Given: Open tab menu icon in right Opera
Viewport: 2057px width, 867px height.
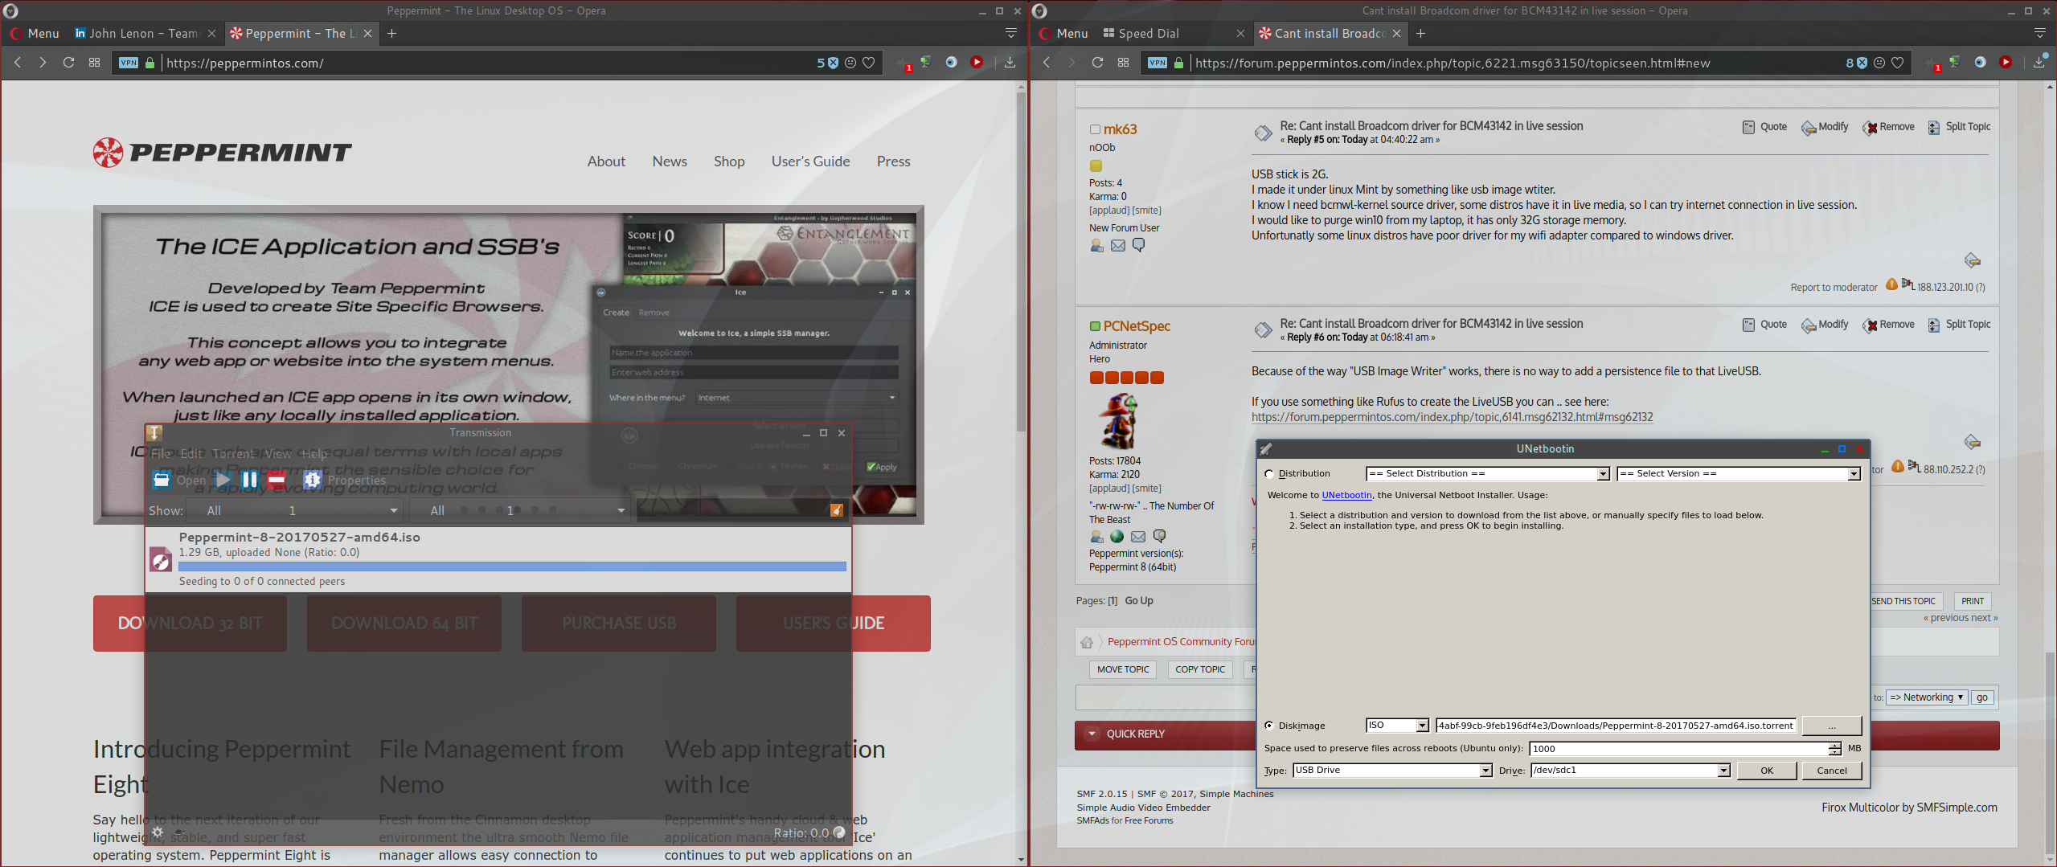Looking at the screenshot, I should pos(2040,33).
